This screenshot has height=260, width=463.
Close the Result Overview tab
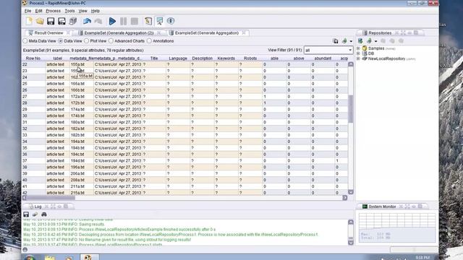coord(68,32)
